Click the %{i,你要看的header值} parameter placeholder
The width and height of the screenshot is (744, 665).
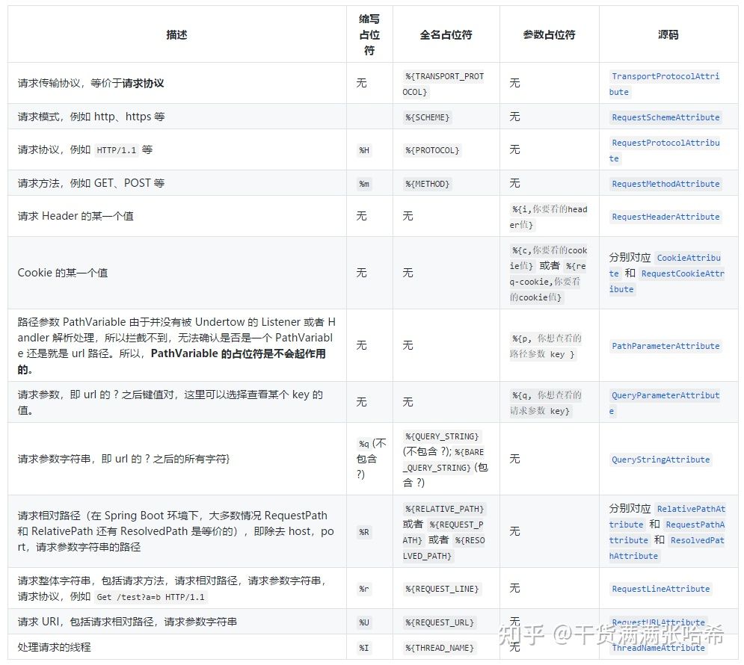pyautogui.click(x=549, y=217)
